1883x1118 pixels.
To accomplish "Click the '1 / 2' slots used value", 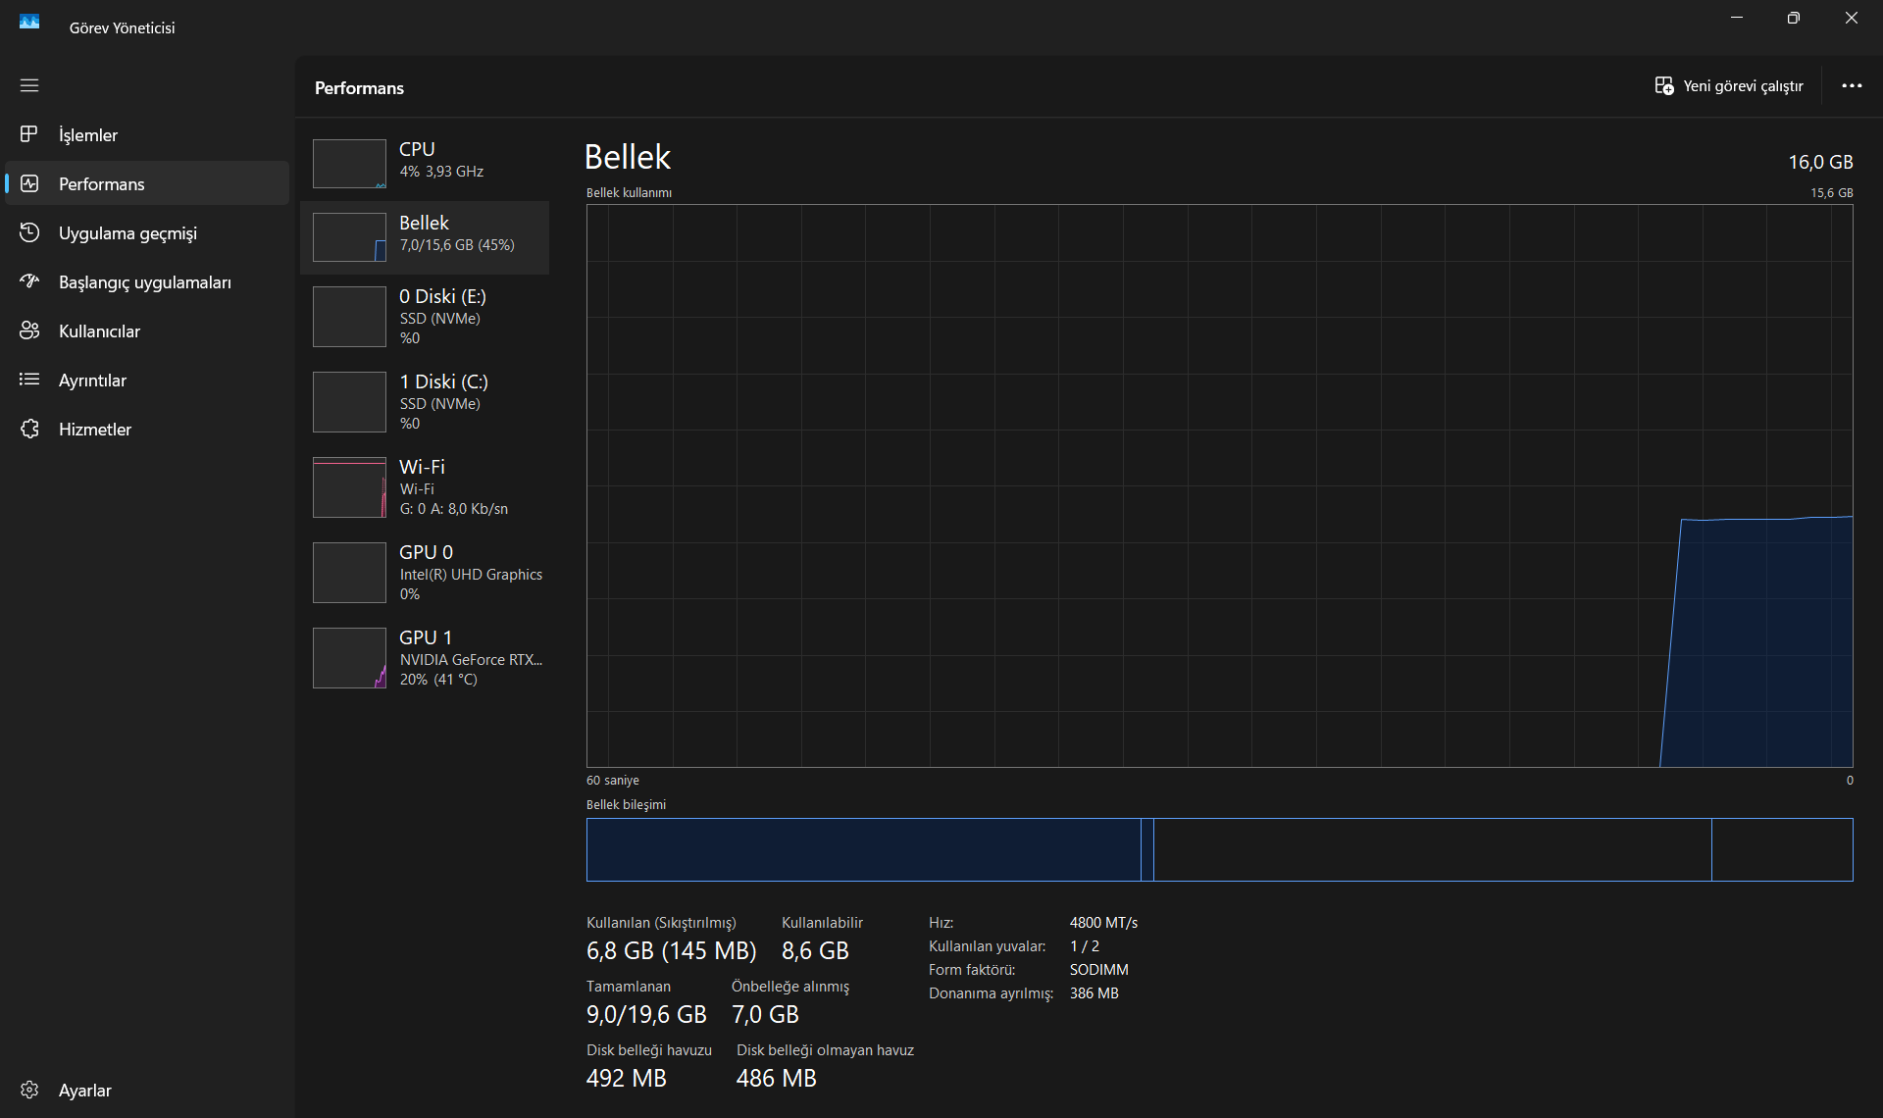I will (x=1084, y=946).
